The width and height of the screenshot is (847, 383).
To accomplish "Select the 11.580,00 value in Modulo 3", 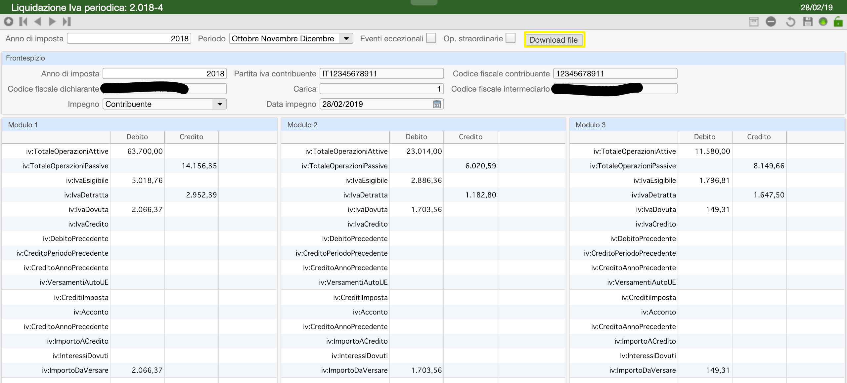I will point(705,151).
